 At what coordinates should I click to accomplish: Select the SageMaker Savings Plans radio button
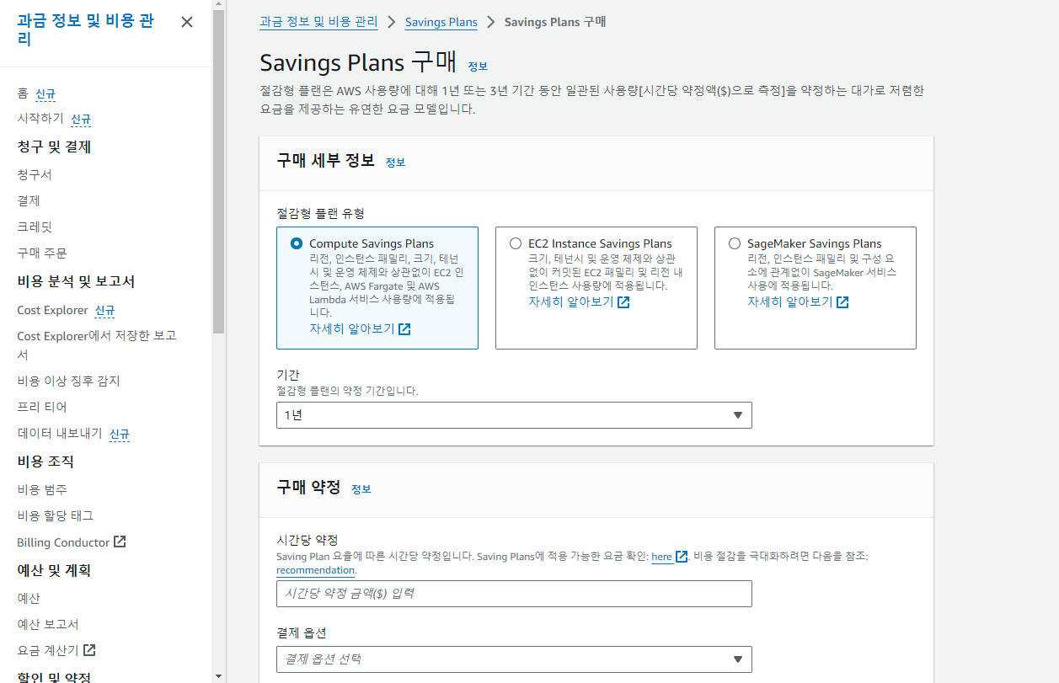(x=734, y=243)
